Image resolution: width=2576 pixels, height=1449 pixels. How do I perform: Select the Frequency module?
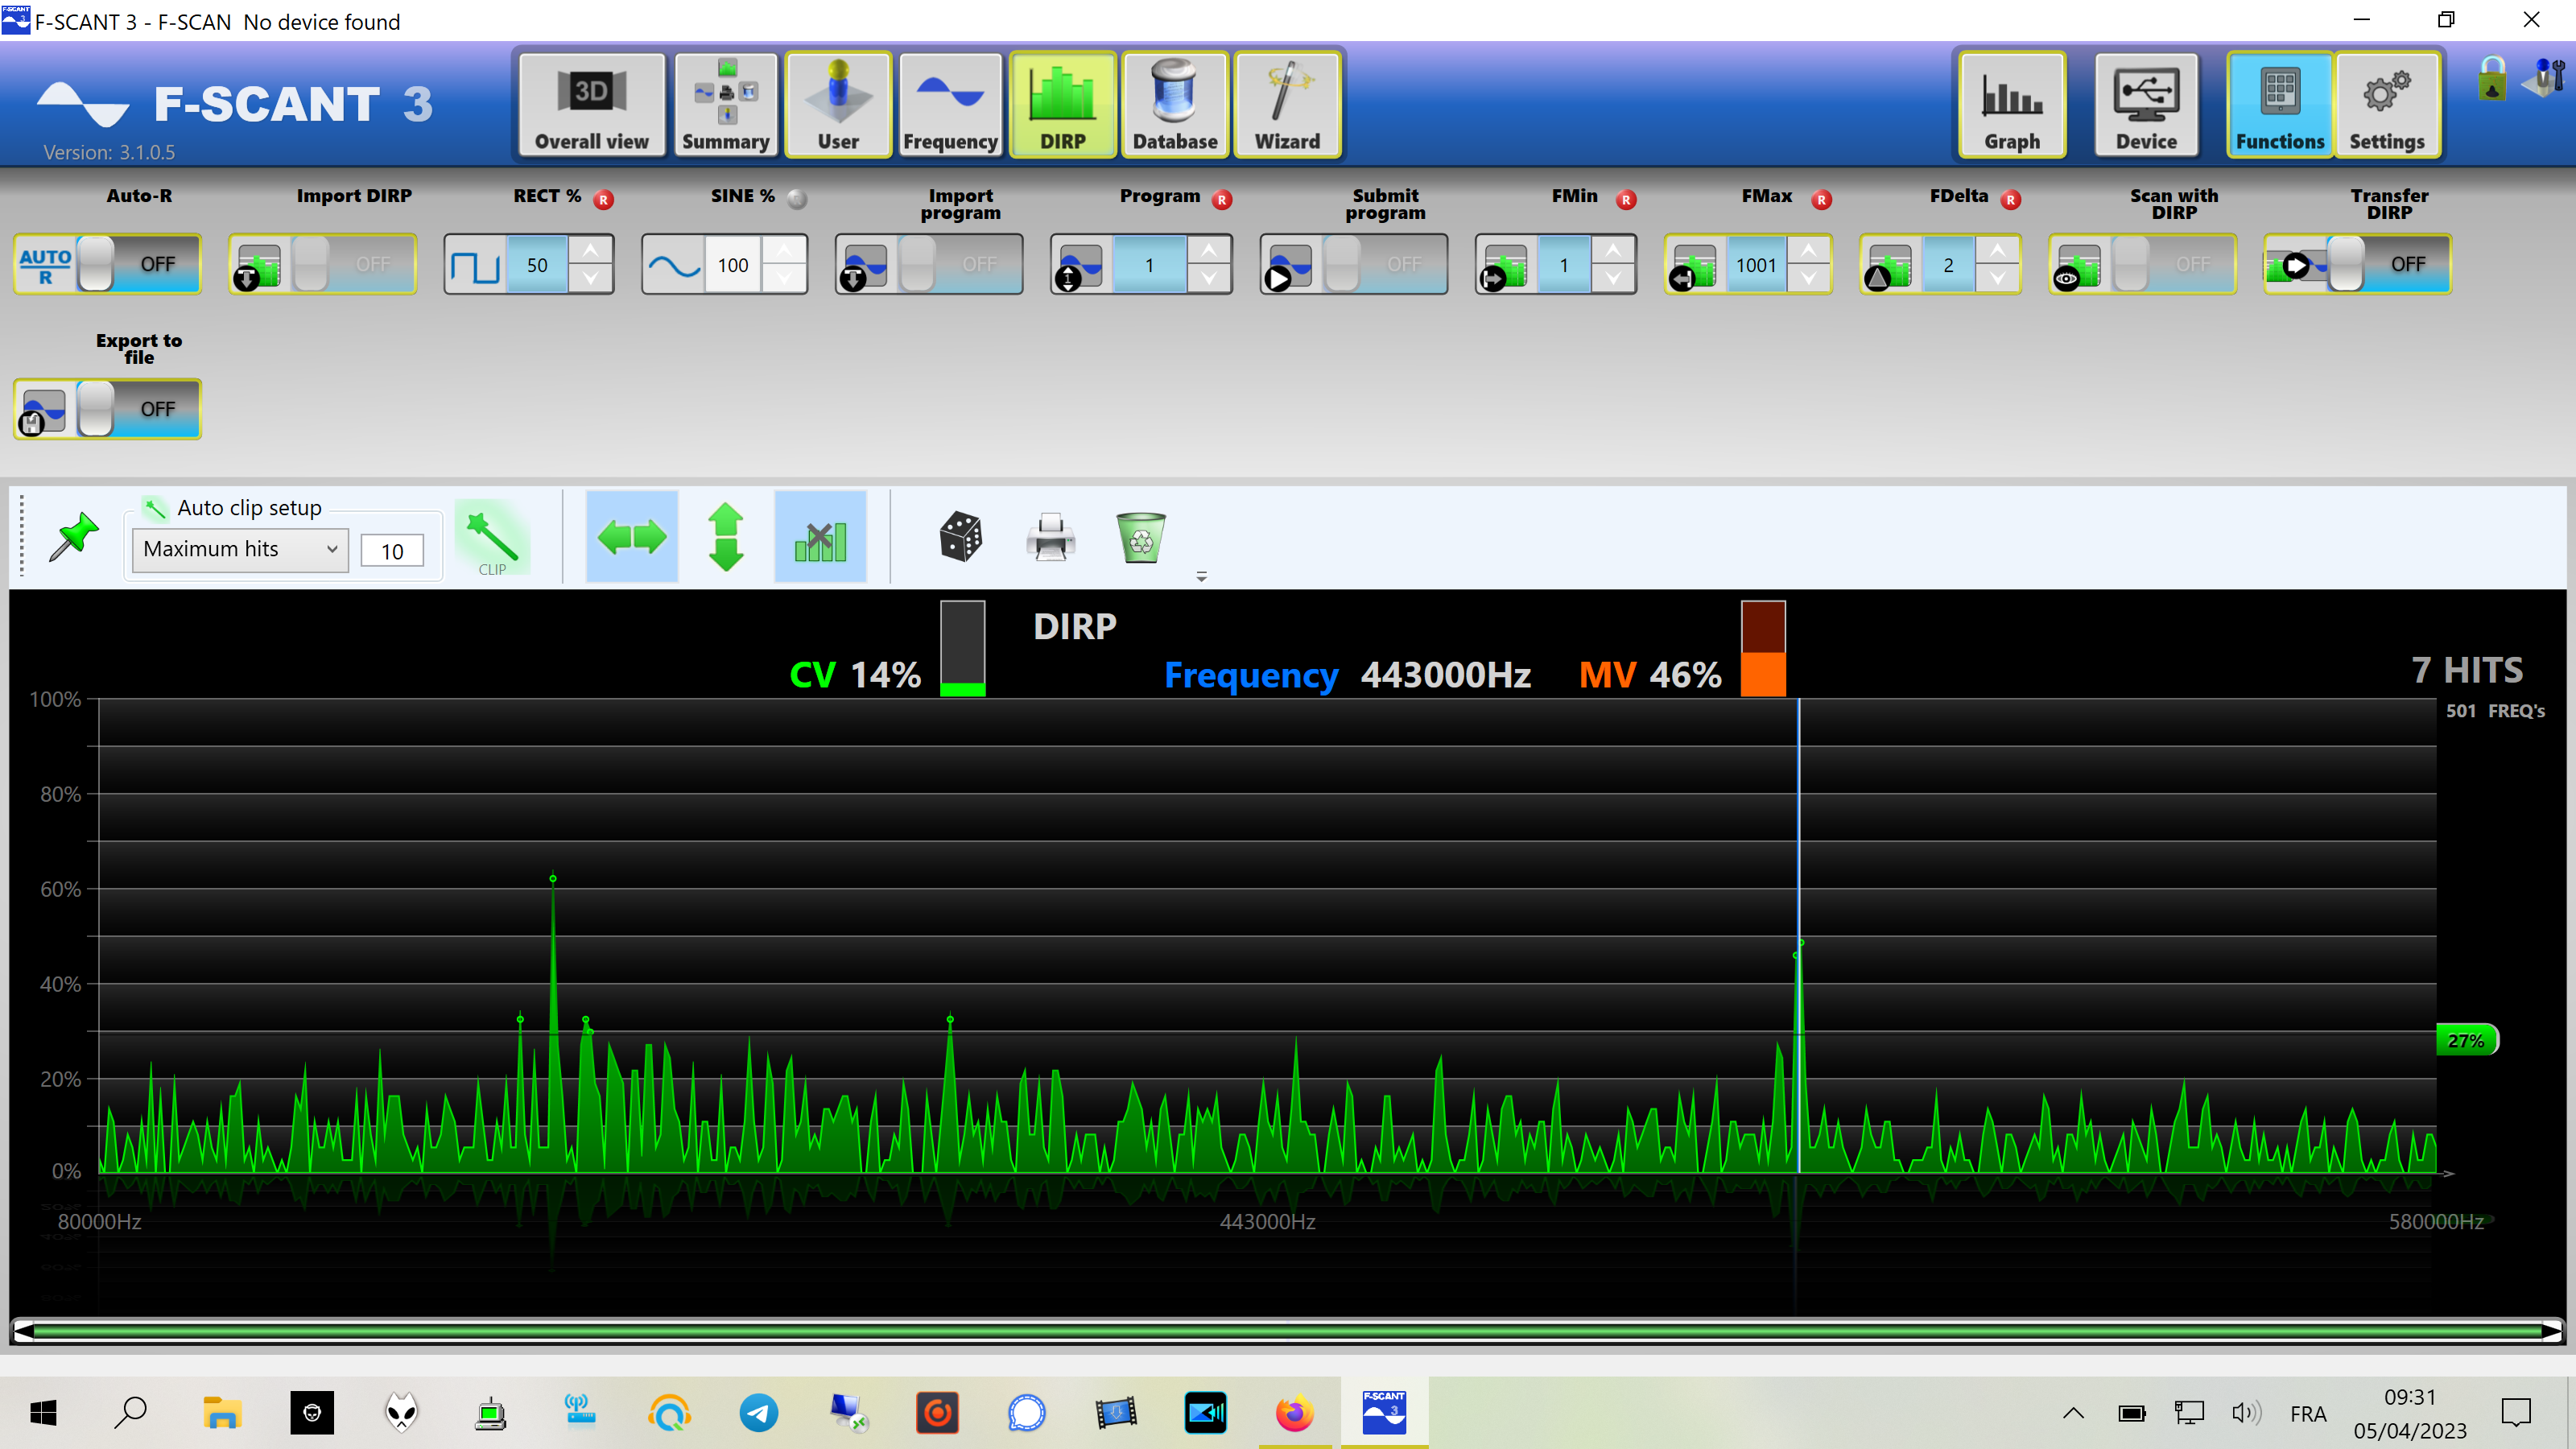(x=948, y=104)
